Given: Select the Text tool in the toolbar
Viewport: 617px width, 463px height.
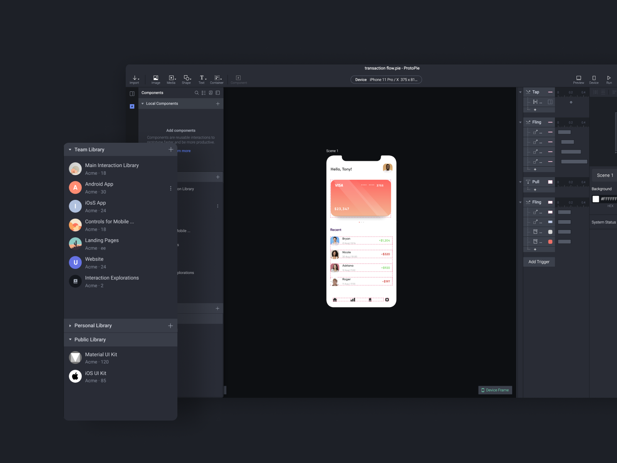Looking at the screenshot, I should pyautogui.click(x=202, y=79).
